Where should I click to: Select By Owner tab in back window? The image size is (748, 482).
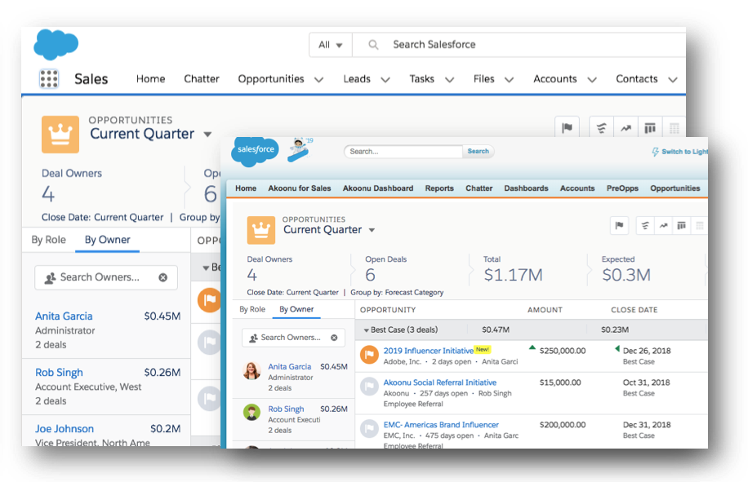click(x=107, y=240)
